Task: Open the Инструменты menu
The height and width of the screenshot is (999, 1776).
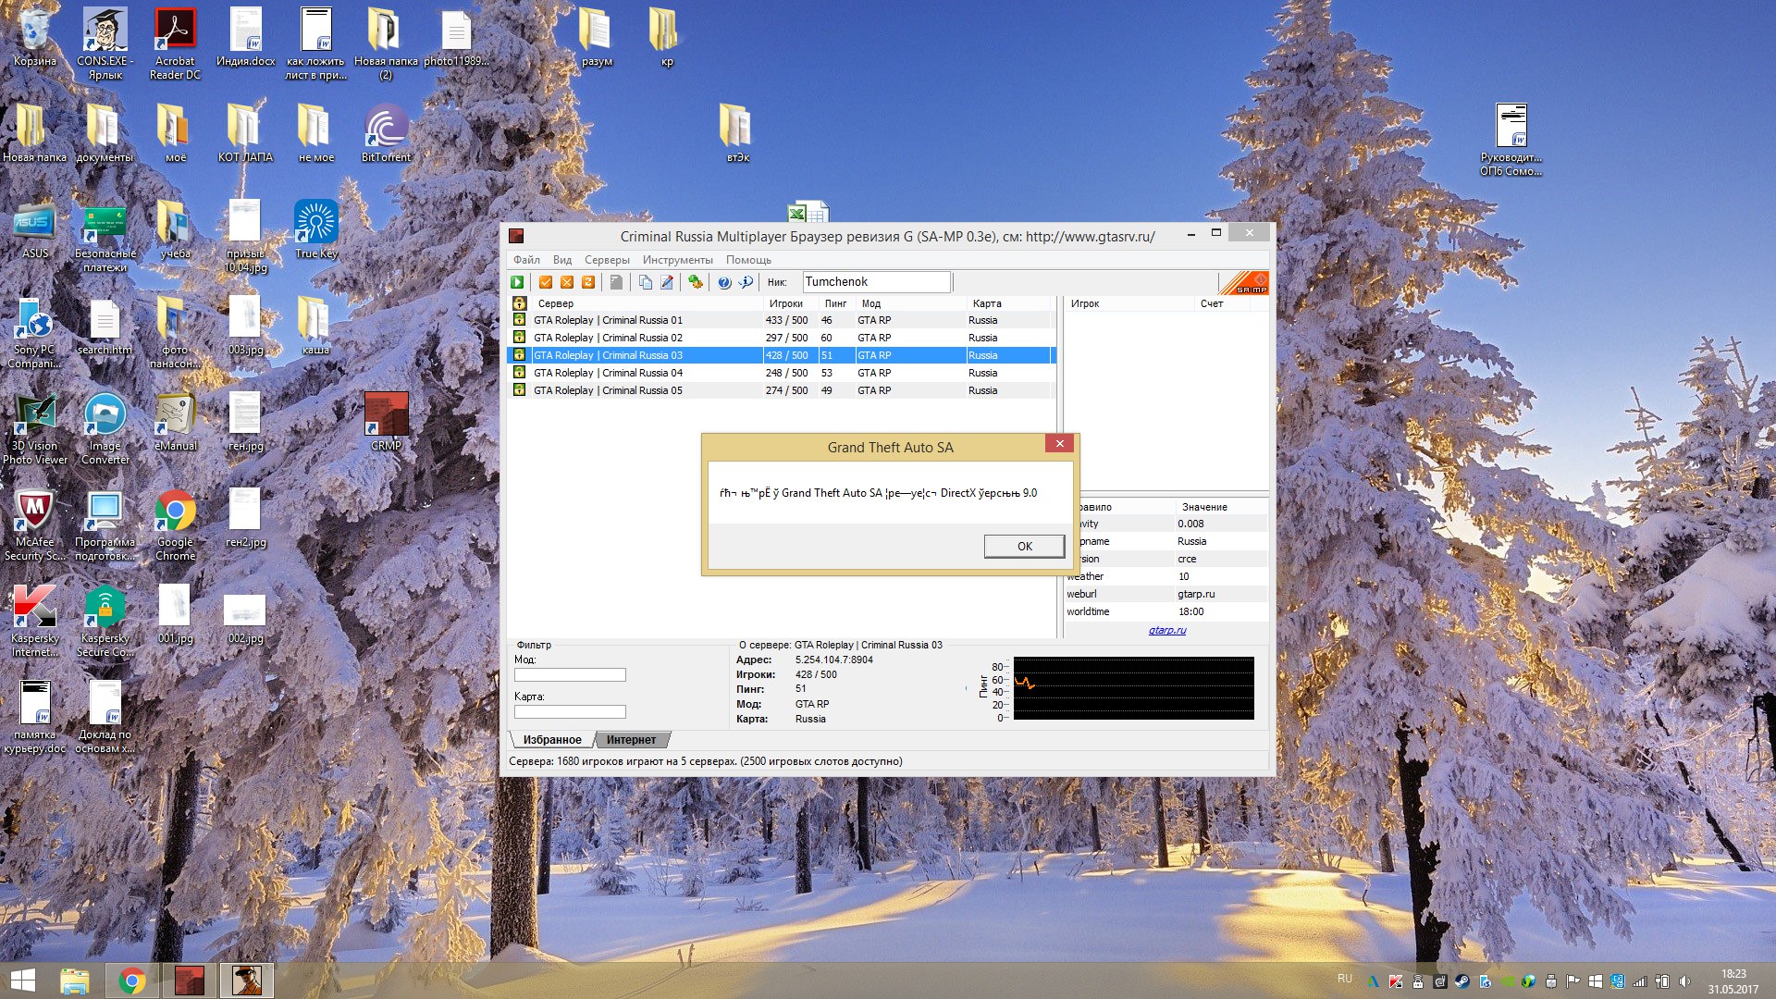Action: pyautogui.click(x=677, y=260)
